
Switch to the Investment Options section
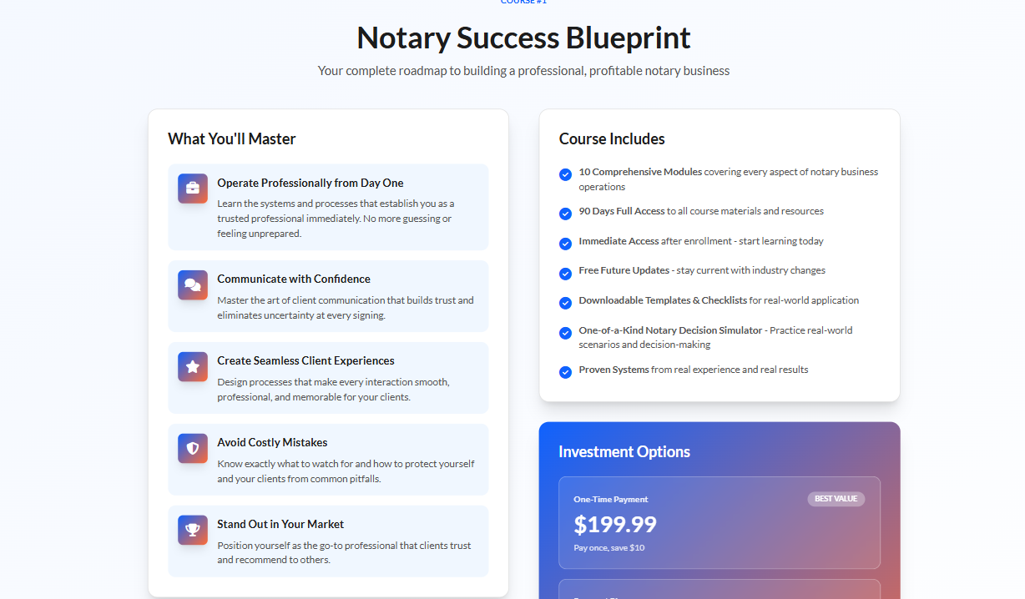point(624,451)
